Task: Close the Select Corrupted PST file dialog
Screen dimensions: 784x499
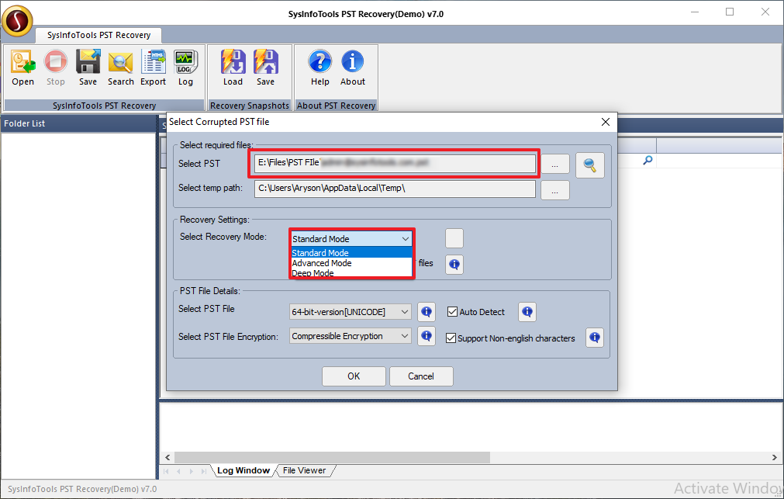Action: [x=606, y=122]
